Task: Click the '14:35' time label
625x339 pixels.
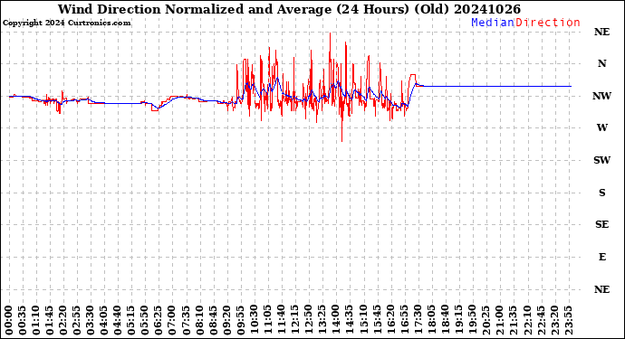Action: (x=350, y=320)
